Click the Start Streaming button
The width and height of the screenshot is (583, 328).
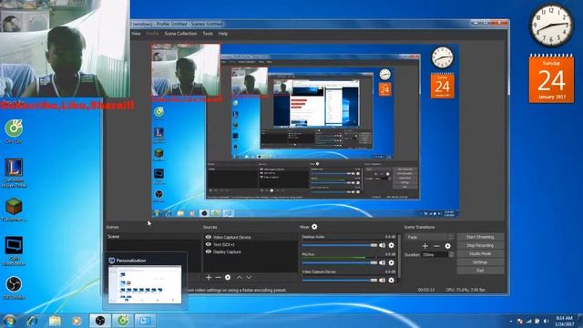click(x=480, y=237)
